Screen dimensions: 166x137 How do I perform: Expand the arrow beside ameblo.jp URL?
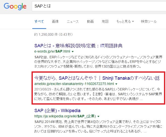[x=116, y=84]
